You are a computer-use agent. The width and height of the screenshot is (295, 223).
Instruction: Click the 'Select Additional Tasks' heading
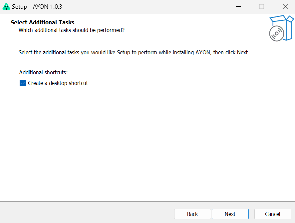point(42,22)
